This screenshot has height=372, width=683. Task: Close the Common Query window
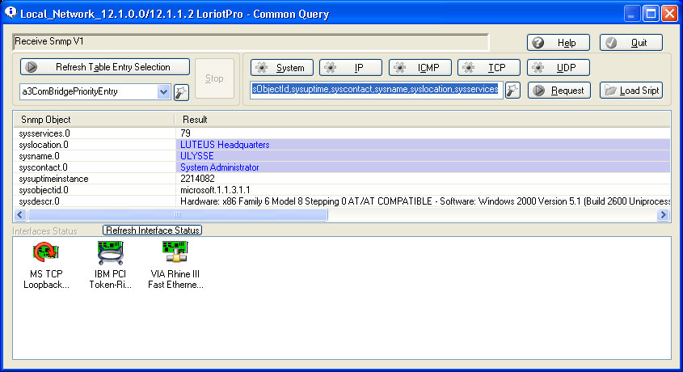point(669,14)
